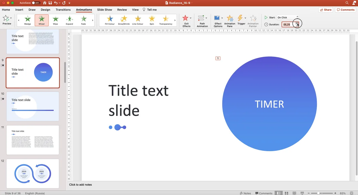Image resolution: width=358 pixels, height=195 pixels.
Task: Choose the Spin emphasis effect
Action: [152, 20]
